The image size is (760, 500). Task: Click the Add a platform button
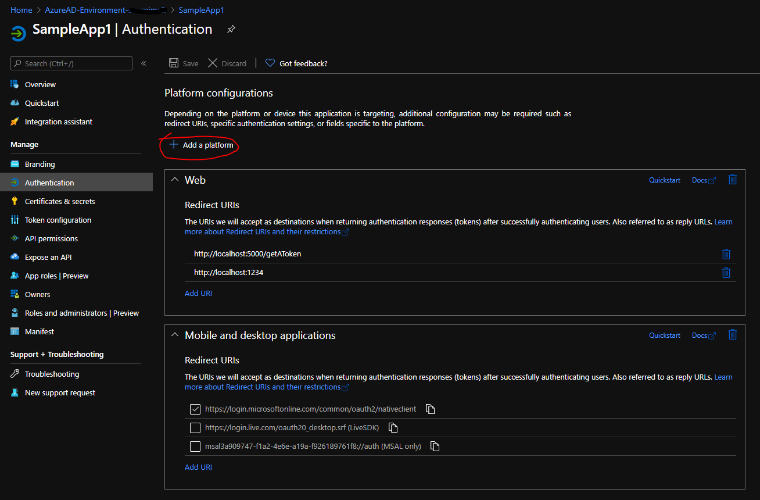[201, 145]
